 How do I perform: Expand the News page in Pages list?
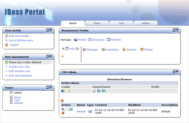coord(11,97)
